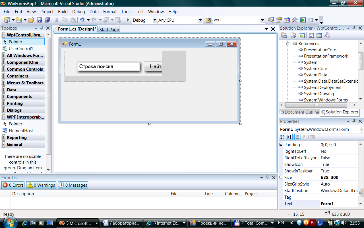This screenshot has height=228, width=364.
Task: Click the Show All Files icon
Action: tap(294, 35)
